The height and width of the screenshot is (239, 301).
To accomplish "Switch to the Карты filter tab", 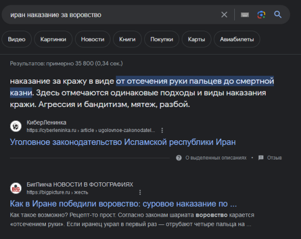I will pyautogui.click(x=196, y=39).
